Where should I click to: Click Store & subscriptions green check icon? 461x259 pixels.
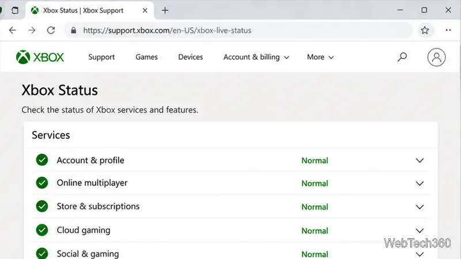(x=42, y=207)
